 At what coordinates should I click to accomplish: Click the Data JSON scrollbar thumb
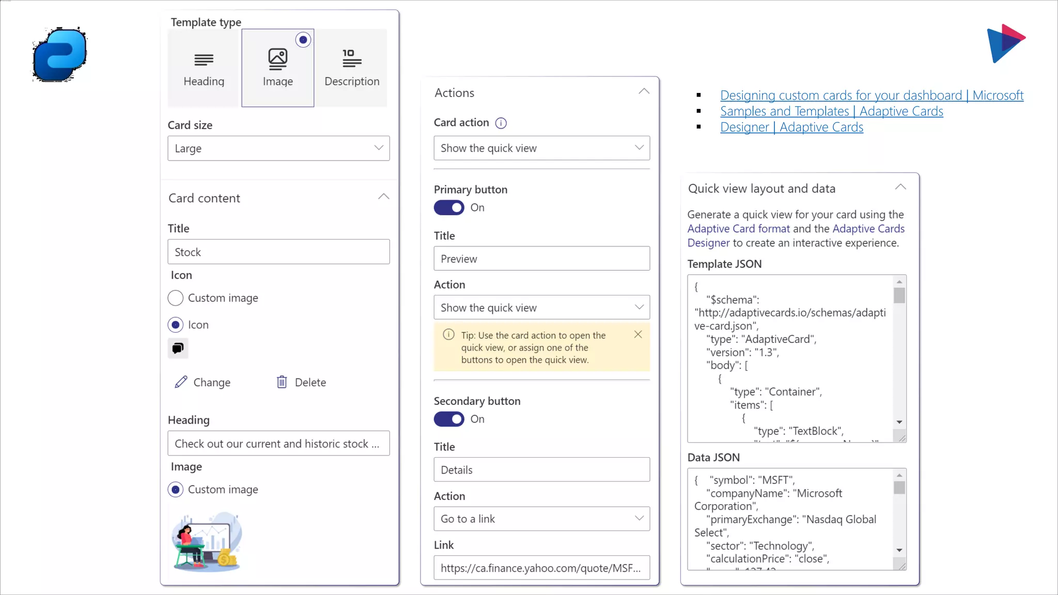click(899, 488)
